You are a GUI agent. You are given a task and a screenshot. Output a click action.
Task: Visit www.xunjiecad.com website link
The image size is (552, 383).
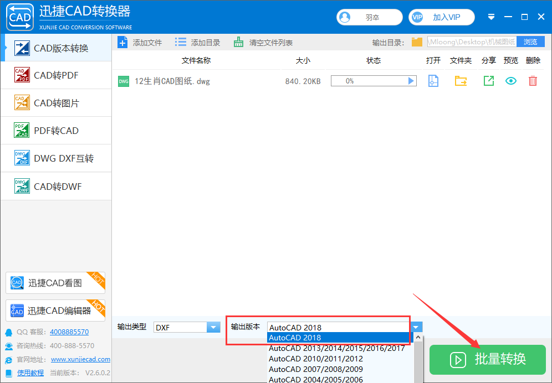(x=80, y=359)
